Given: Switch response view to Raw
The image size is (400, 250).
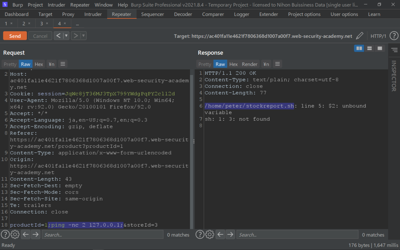Looking at the screenshot, I should [220, 64].
